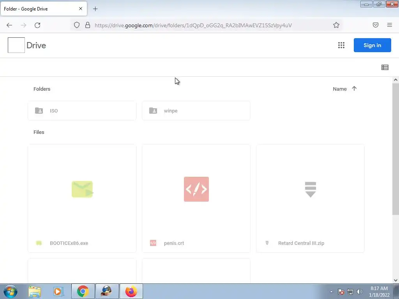The width and height of the screenshot is (399, 299).
Task: Select the penis.crt file preview thumbnail
Action: pos(196,189)
